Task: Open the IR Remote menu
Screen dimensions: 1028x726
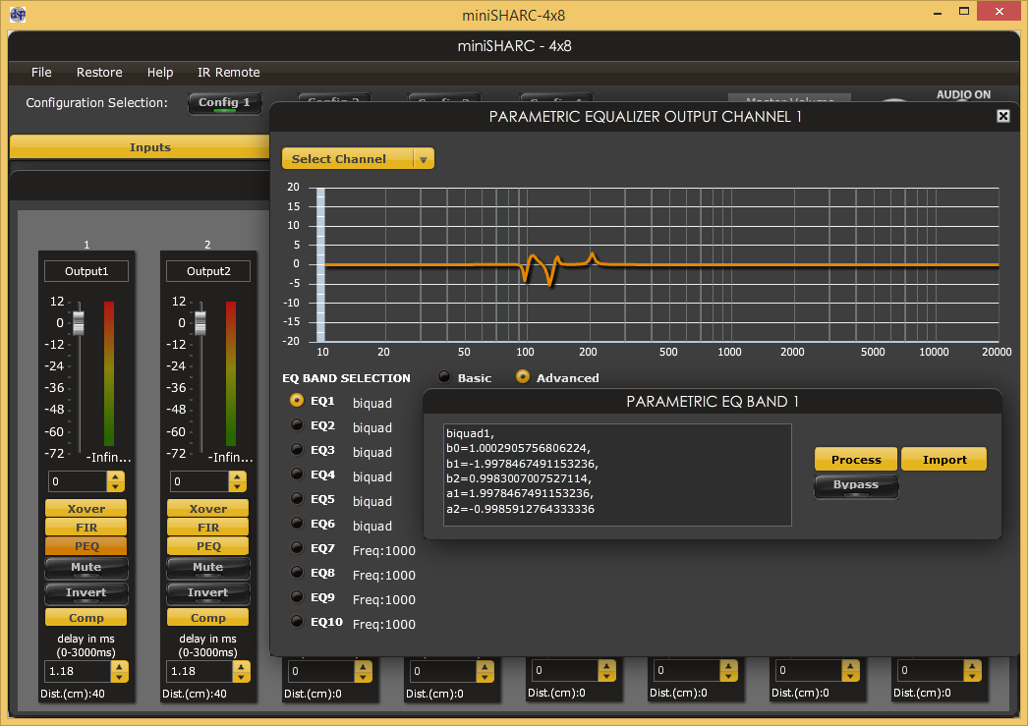Action: point(229,72)
